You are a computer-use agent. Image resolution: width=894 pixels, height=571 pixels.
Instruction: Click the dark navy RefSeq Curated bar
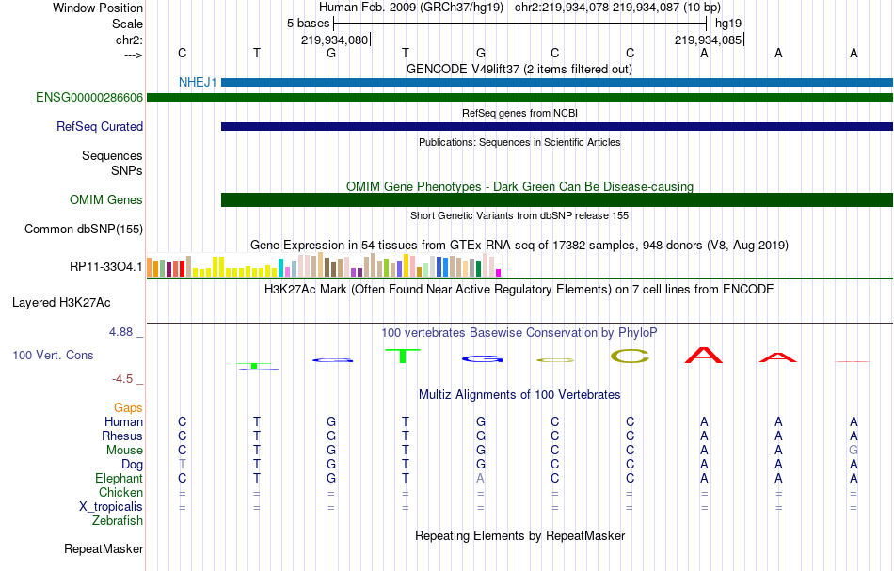point(557,126)
